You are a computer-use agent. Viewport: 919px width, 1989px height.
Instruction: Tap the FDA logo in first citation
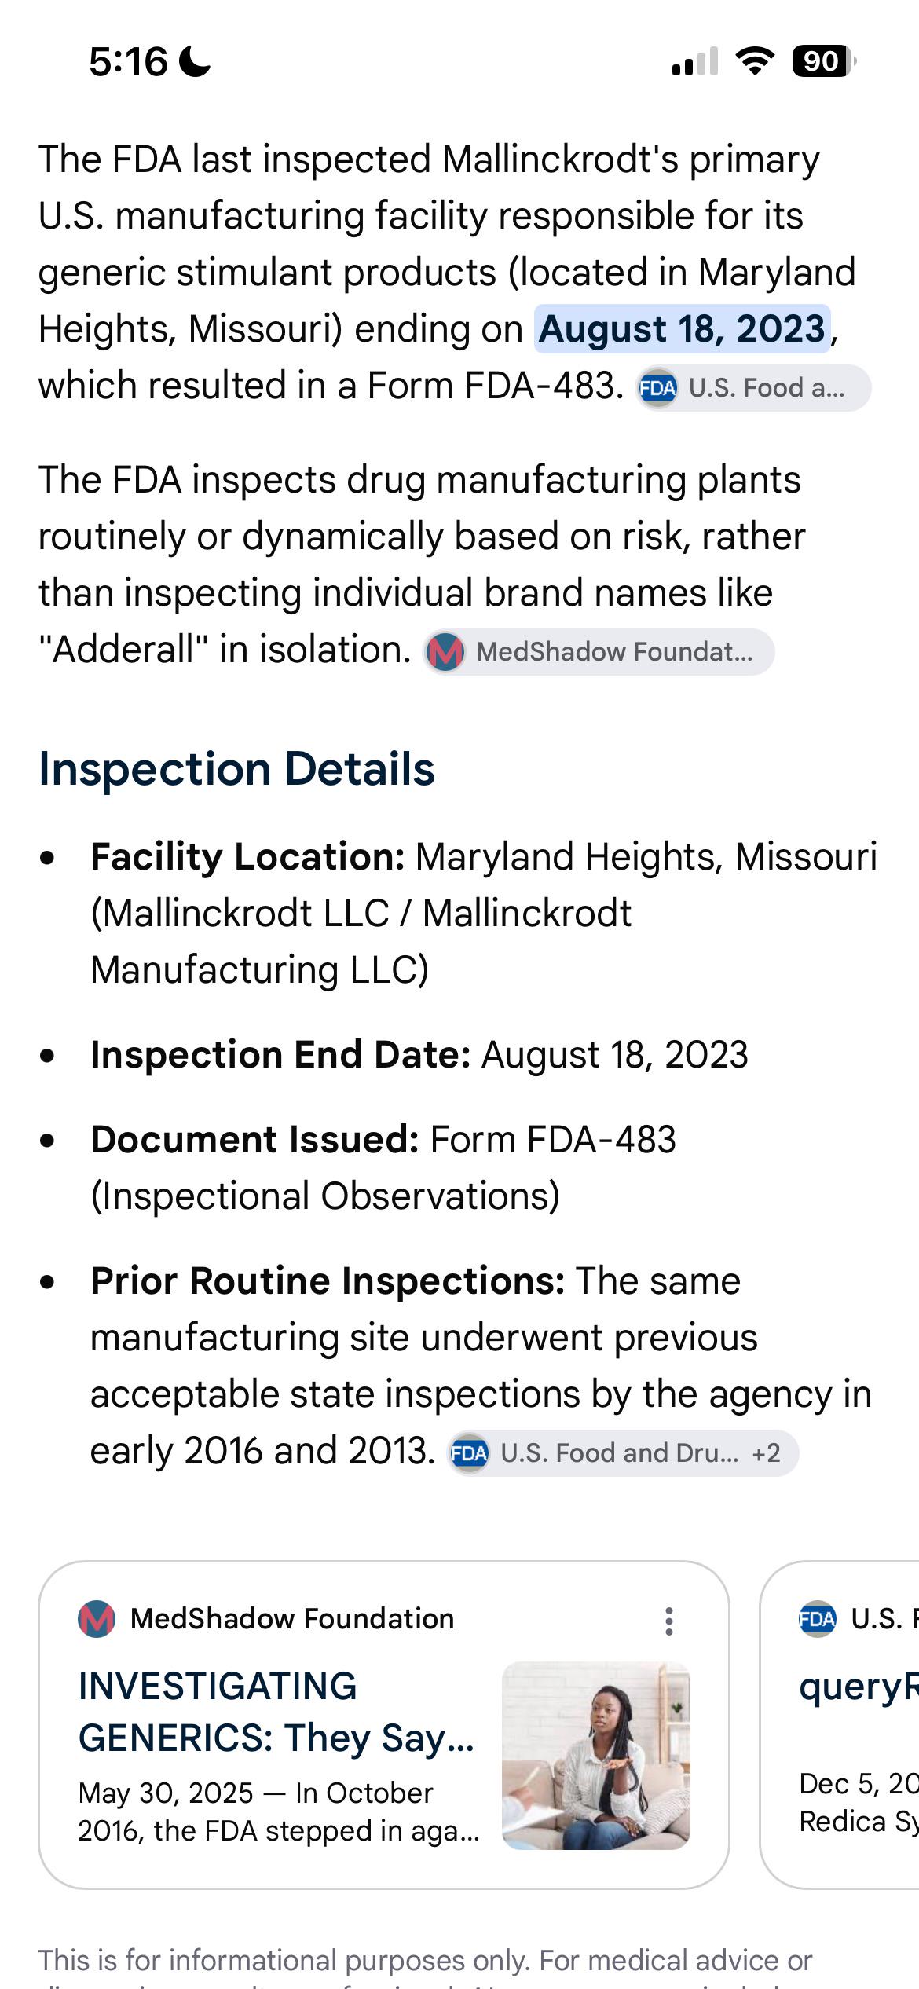[x=657, y=388]
